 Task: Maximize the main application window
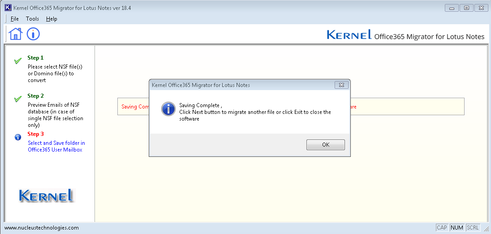pos(466,8)
